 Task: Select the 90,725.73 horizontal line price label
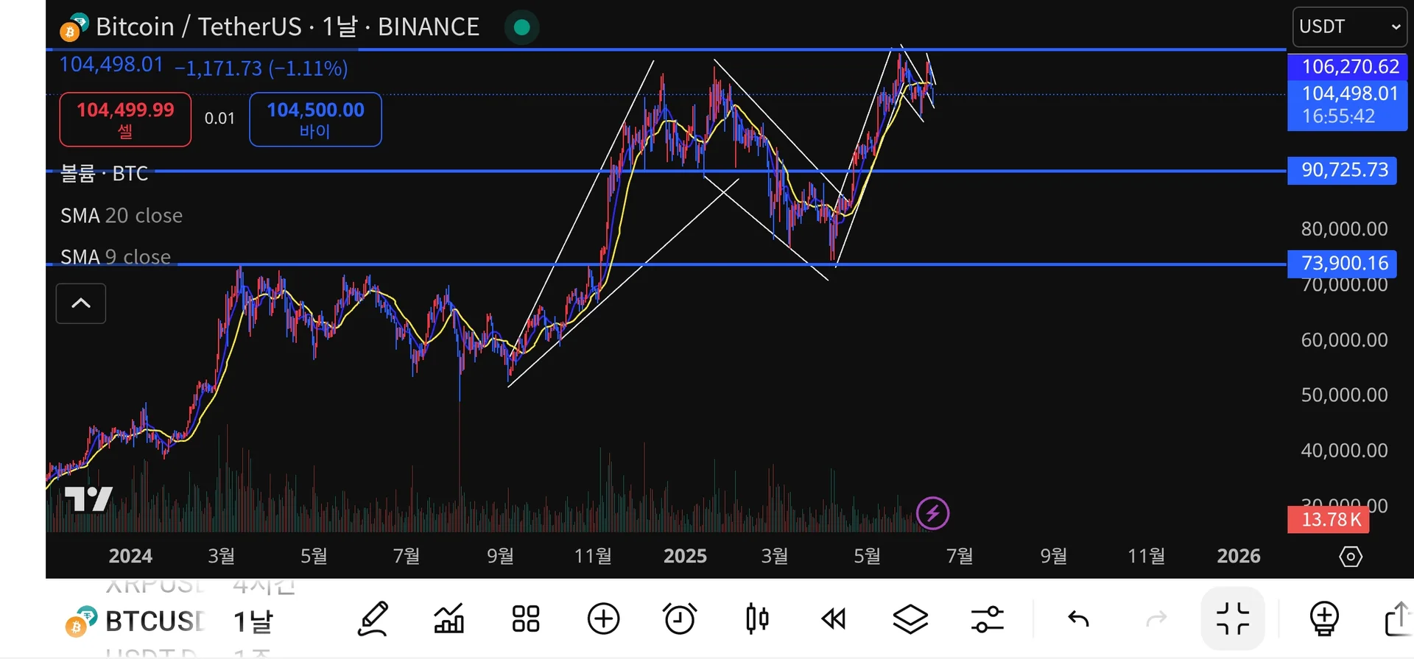(1342, 170)
